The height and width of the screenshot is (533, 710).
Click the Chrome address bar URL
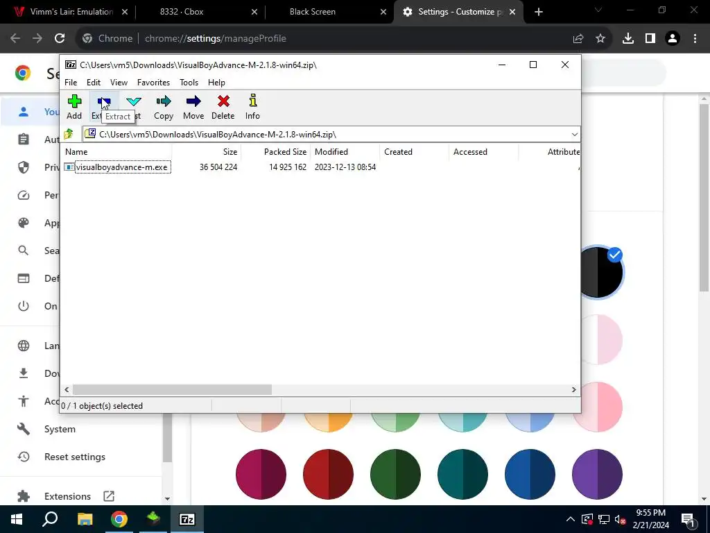click(216, 39)
